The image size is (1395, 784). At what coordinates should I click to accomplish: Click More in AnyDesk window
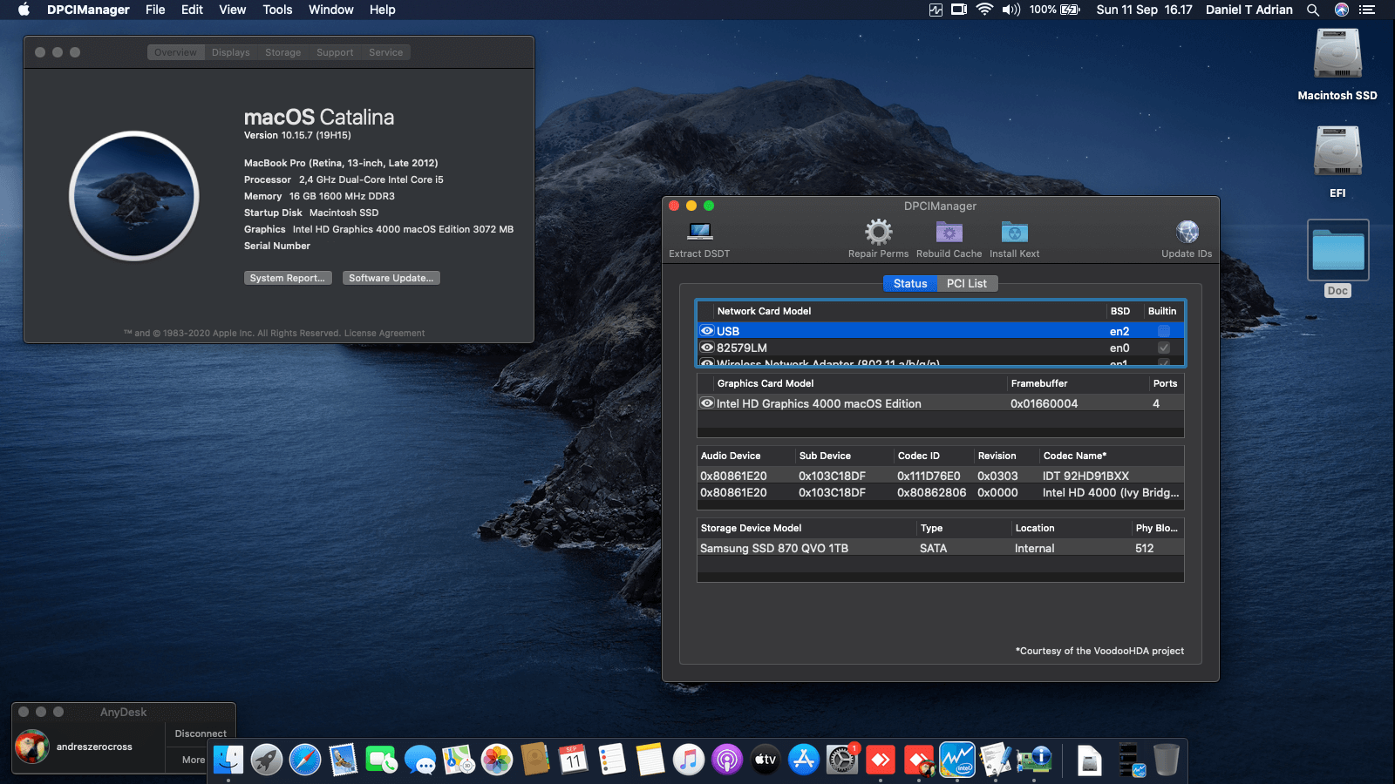(x=194, y=760)
